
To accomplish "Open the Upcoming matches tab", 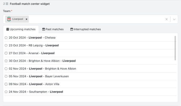I will (x=21, y=29).
